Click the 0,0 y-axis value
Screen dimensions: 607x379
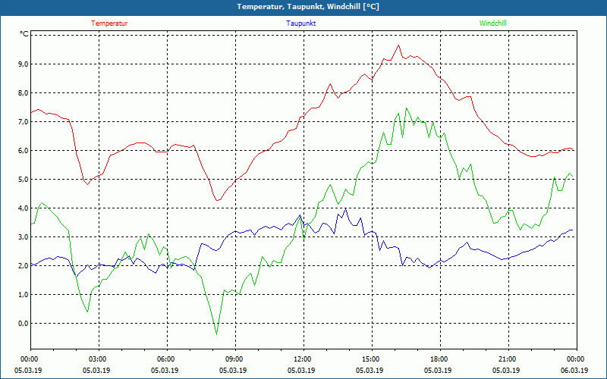point(24,324)
